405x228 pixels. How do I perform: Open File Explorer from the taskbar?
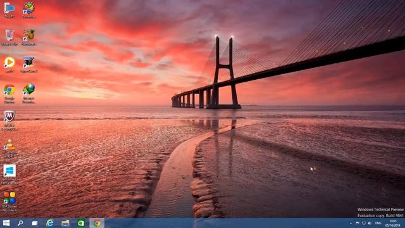(x=65, y=223)
